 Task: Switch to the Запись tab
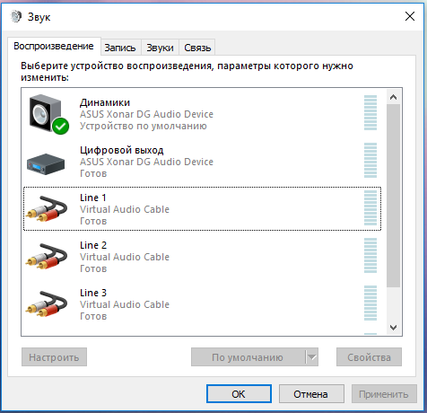(120, 48)
